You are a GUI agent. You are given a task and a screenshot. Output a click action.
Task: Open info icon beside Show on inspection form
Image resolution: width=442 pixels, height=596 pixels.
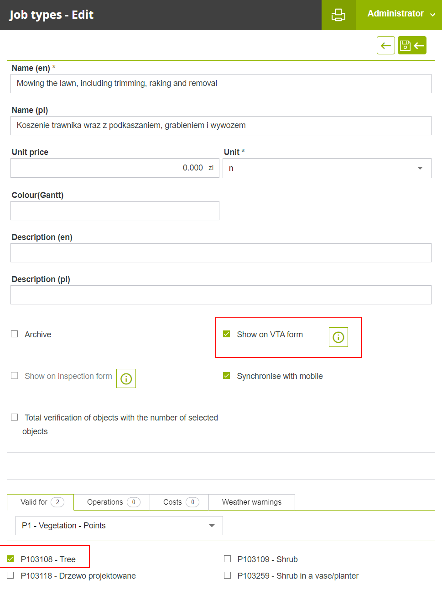coord(126,379)
